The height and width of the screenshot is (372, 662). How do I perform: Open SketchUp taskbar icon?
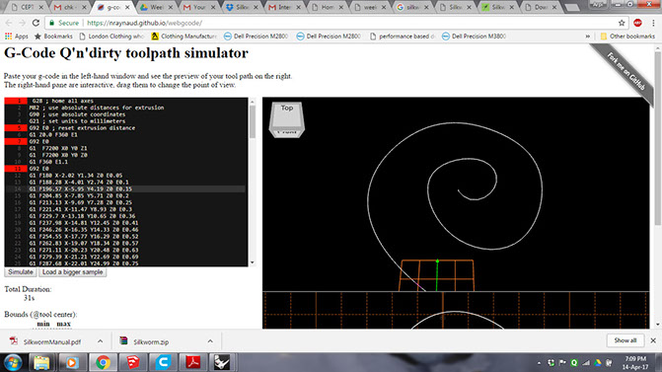[x=132, y=363]
